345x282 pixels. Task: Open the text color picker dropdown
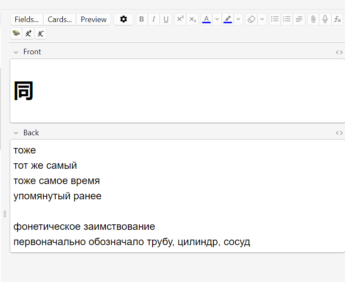pos(217,20)
